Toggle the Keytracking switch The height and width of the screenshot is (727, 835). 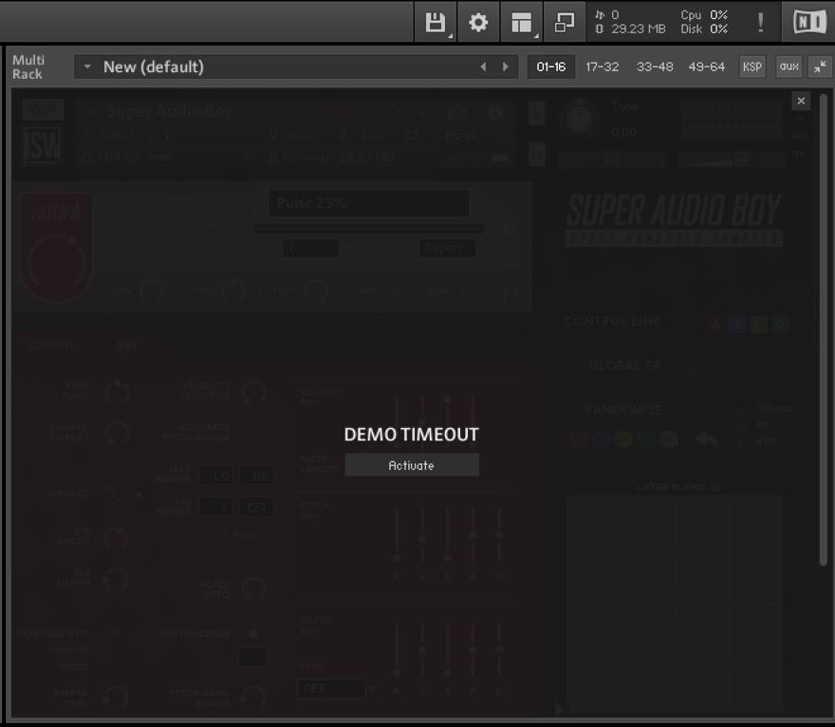252,633
